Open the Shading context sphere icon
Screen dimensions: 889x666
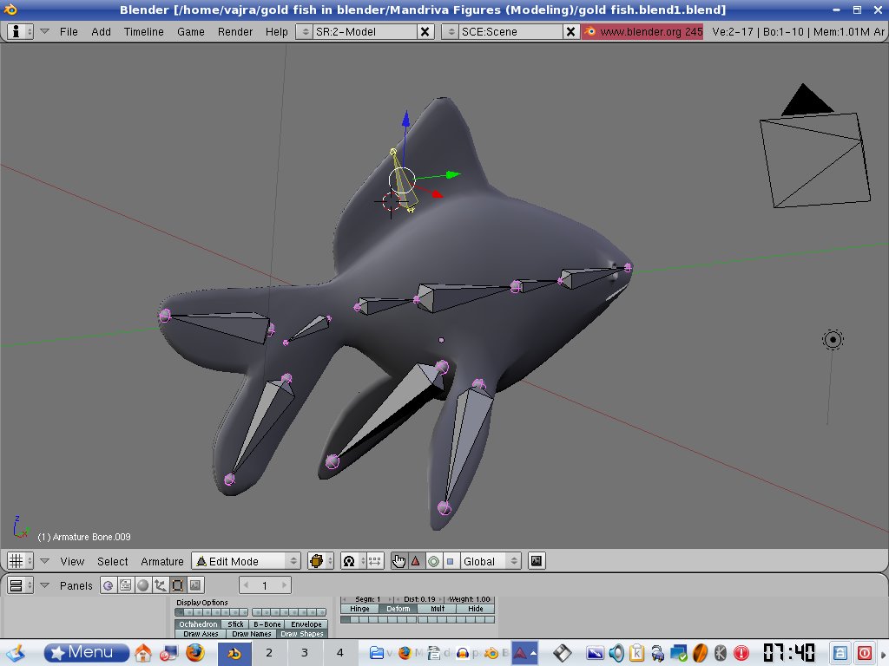pyautogui.click(x=143, y=585)
